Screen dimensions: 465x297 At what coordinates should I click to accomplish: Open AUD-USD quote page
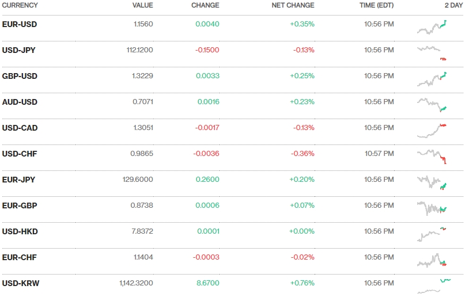(x=20, y=102)
